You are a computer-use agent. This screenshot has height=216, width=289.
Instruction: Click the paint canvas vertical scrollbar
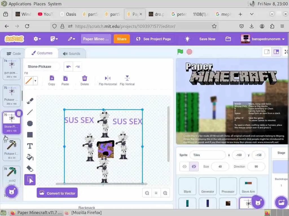pos(168,134)
